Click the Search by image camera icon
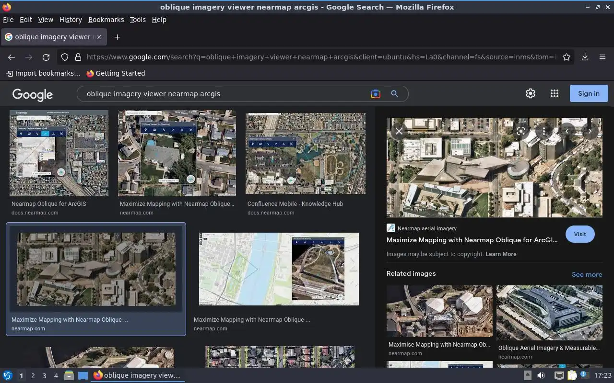This screenshot has width=614, height=383. click(x=376, y=94)
